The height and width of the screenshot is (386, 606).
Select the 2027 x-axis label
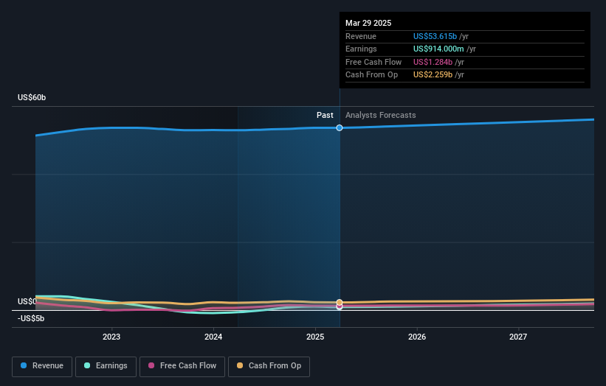(518, 337)
